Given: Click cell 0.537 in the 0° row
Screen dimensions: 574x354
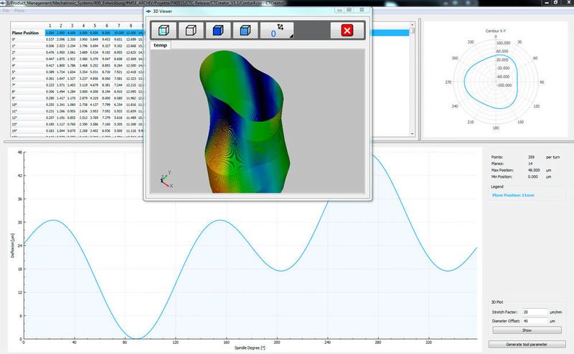Looking at the screenshot, I should pos(50,39).
